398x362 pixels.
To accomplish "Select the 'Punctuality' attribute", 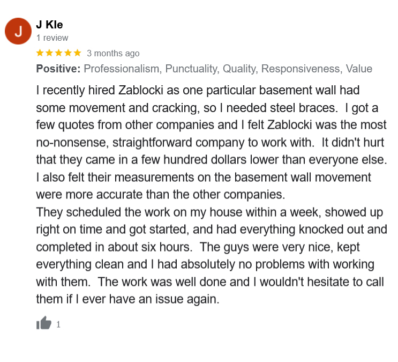I will point(192,69).
